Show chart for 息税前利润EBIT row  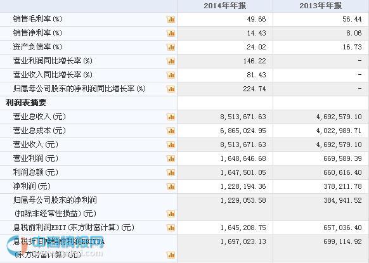pos(171,228)
